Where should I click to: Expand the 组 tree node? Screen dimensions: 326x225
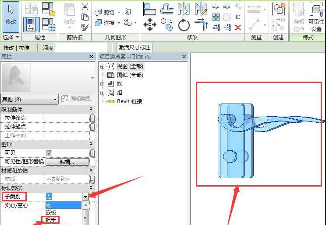pos(102,93)
